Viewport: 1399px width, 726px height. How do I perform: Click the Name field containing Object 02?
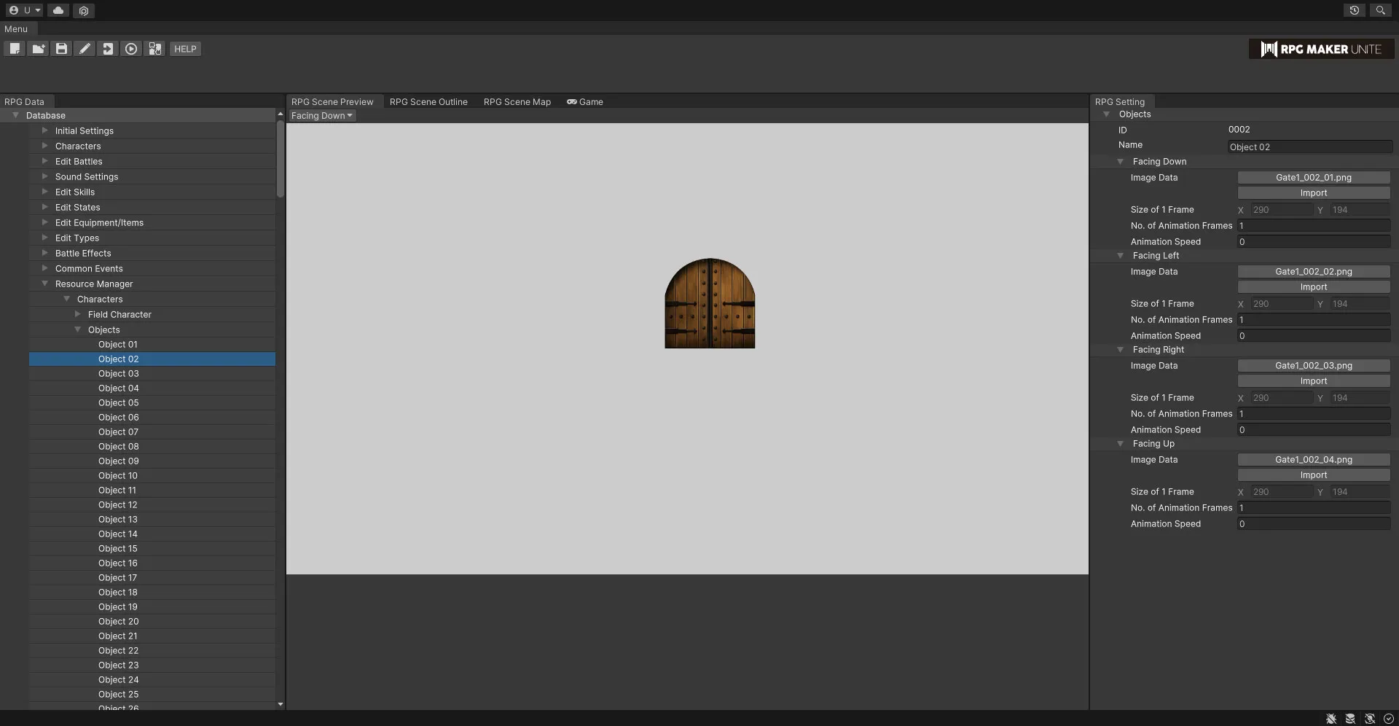click(1309, 147)
